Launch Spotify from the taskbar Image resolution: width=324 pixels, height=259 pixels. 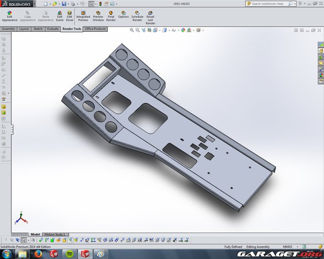pyautogui.click(x=69, y=254)
